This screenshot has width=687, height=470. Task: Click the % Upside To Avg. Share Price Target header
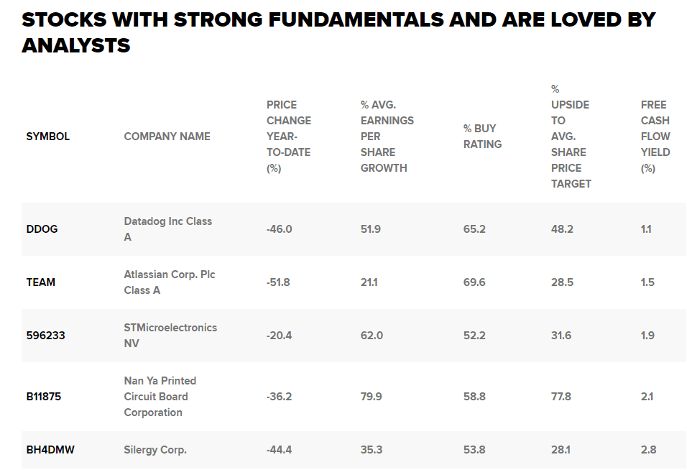pos(571,137)
